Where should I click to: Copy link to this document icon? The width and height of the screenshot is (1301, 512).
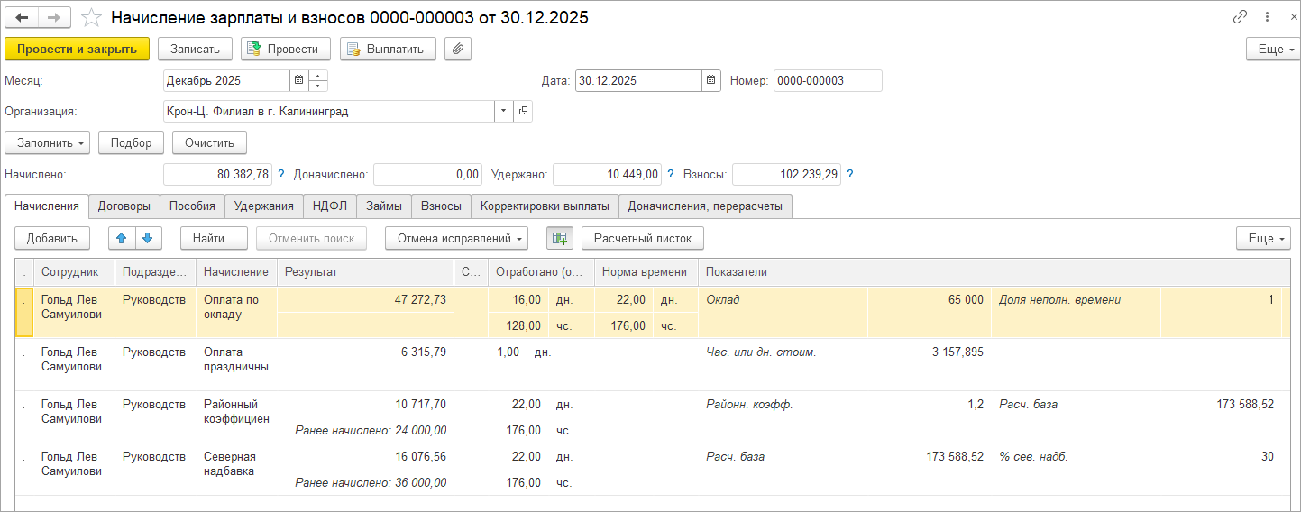pyautogui.click(x=1241, y=17)
